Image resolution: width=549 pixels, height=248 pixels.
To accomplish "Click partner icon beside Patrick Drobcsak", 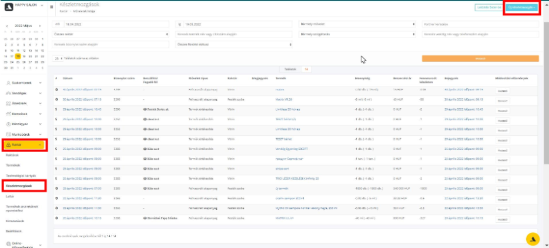I will tap(145, 109).
